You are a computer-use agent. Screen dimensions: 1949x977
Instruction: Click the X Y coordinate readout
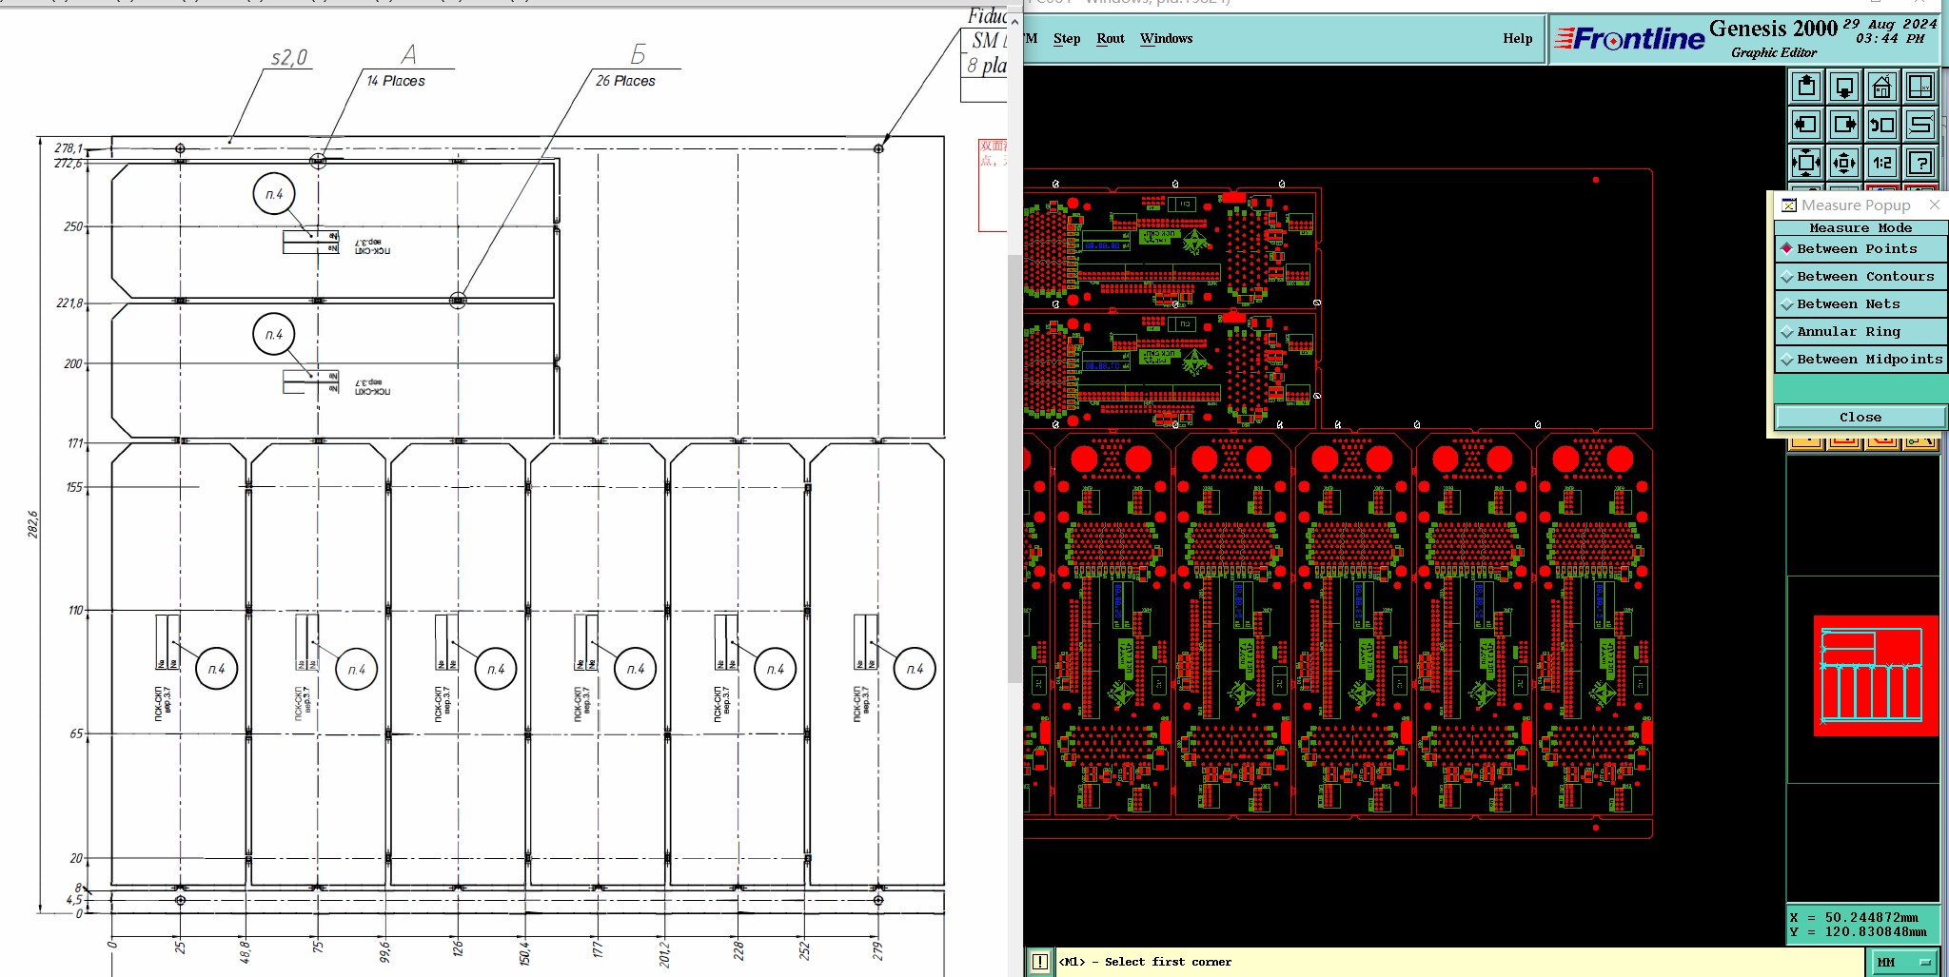[x=1863, y=925]
